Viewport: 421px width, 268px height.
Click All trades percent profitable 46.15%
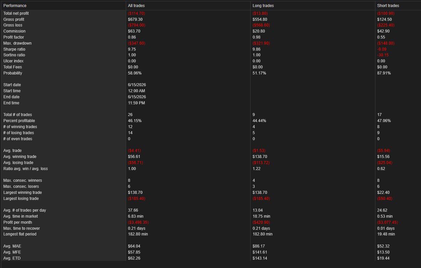click(x=135, y=121)
